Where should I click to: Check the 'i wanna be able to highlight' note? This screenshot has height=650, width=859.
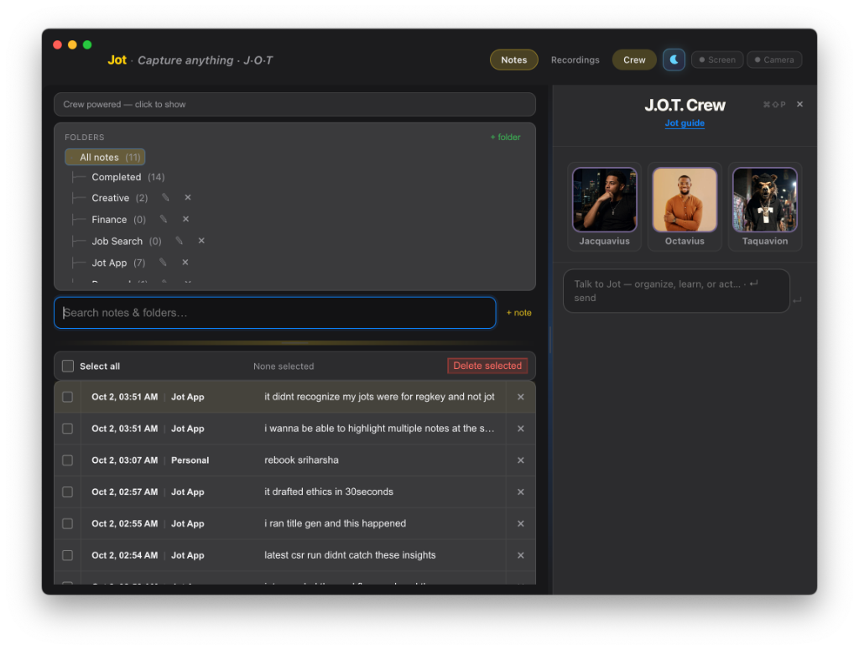click(67, 429)
